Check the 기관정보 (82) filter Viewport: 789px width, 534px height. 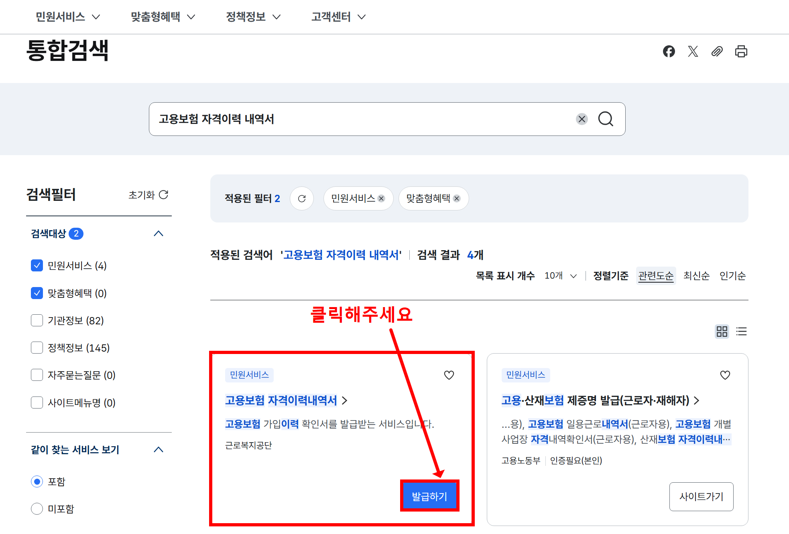coord(37,321)
